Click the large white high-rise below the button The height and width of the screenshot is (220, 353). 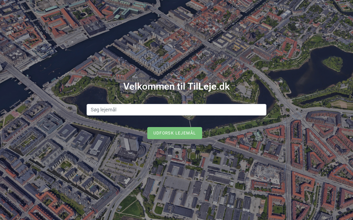129,143
